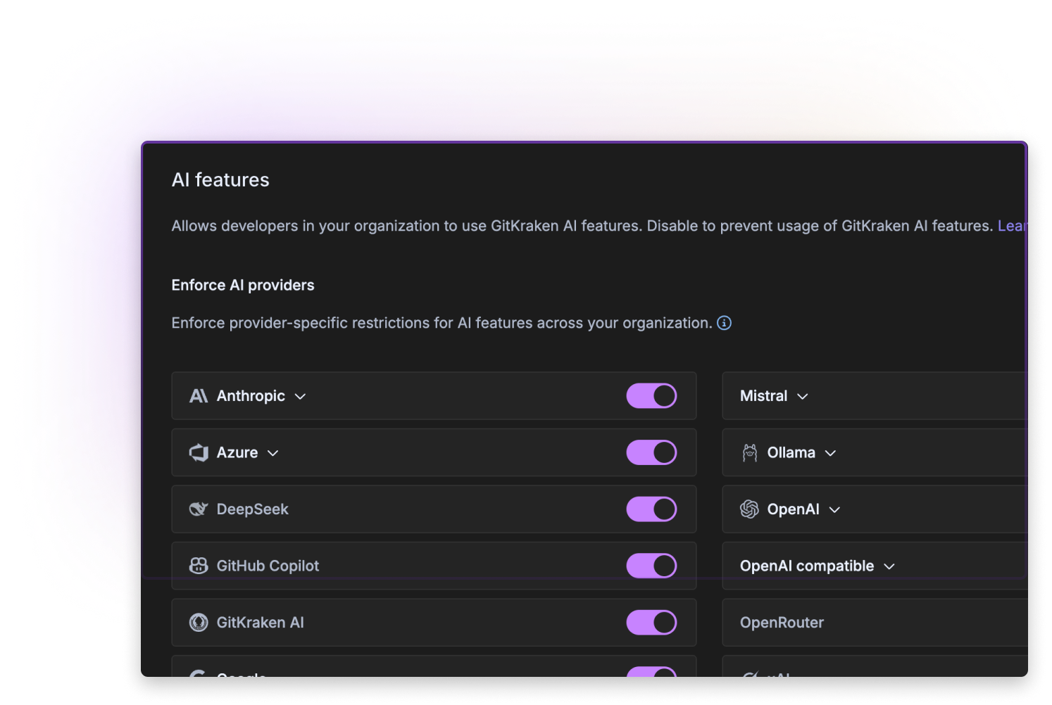The width and height of the screenshot is (1052, 705).
Task: Open the Learn more link
Action: click(x=1012, y=226)
